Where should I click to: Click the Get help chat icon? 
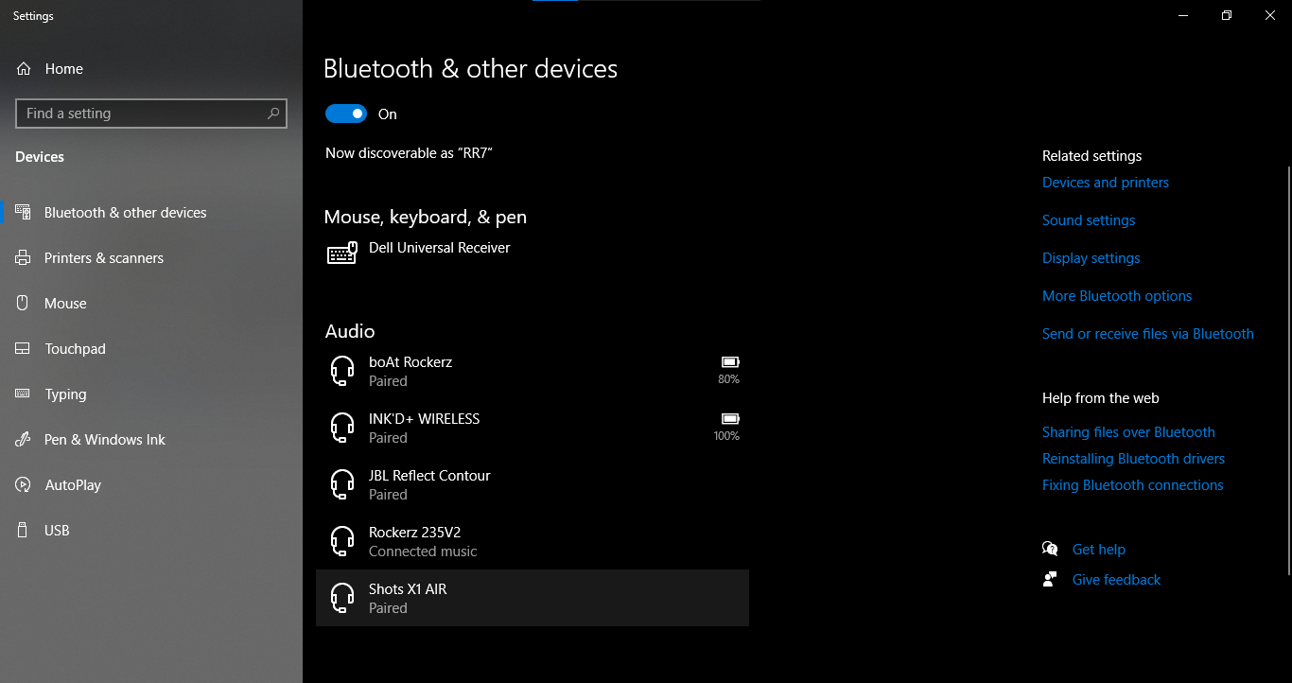(x=1050, y=549)
